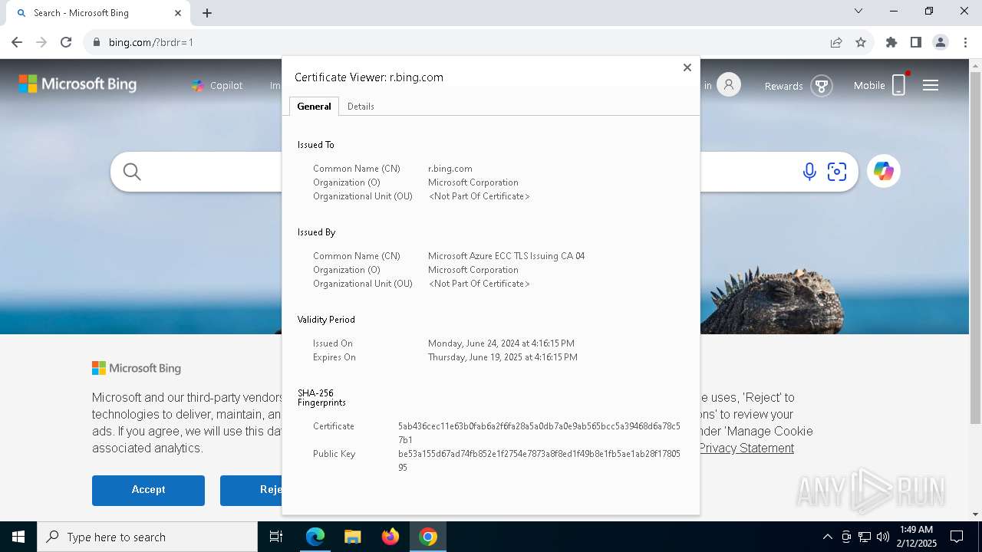This screenshot has width=982, height=552.
Task: Open Microsoft Rewards trophy icon
Action: (822, 86)
